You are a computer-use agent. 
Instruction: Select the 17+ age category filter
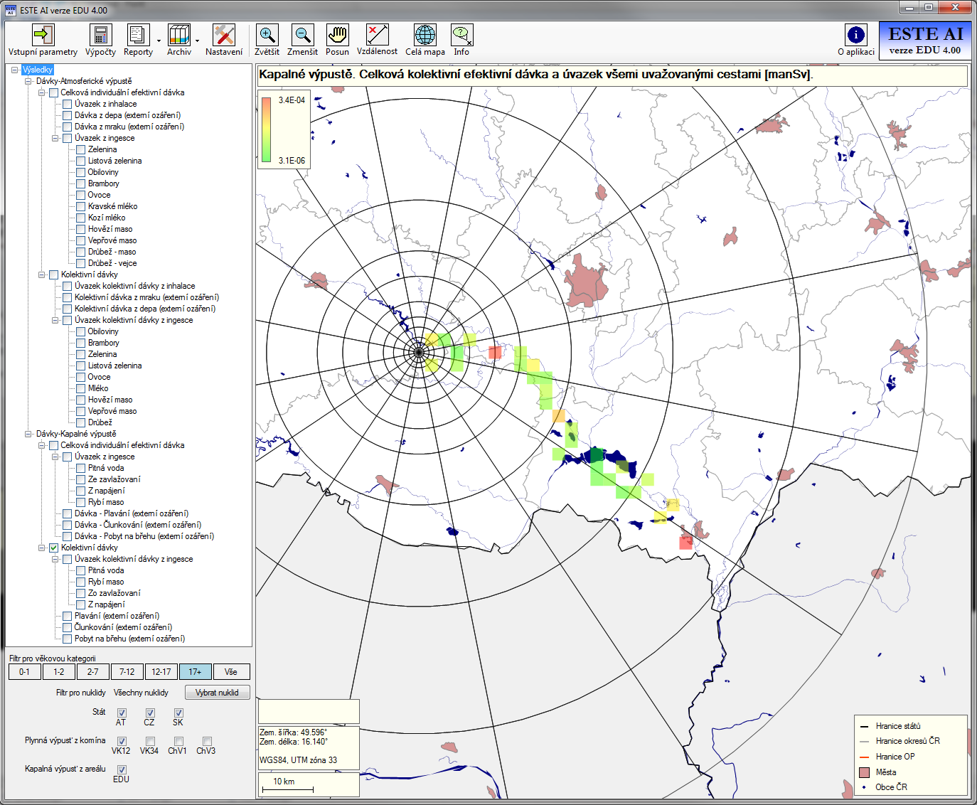point(195,671)
